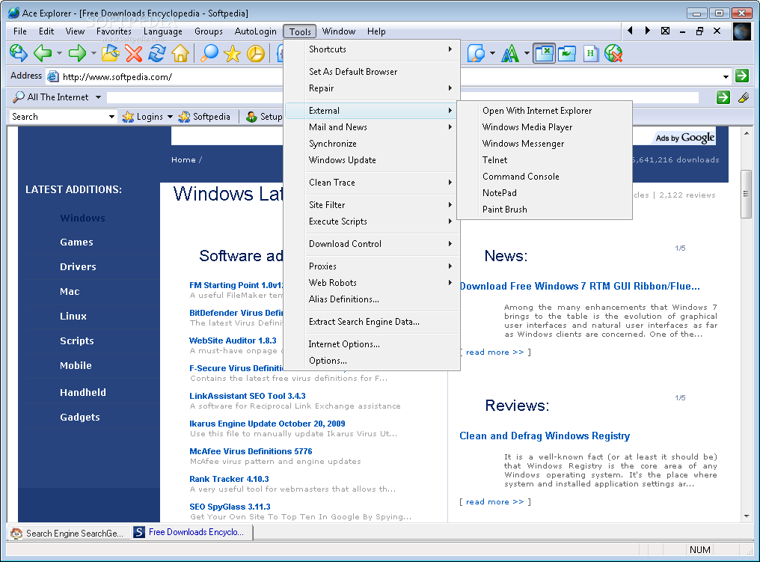Viewport: 760px width, 562px height.
Task: Click read more under News article
Action: click(x=495, y=352)
